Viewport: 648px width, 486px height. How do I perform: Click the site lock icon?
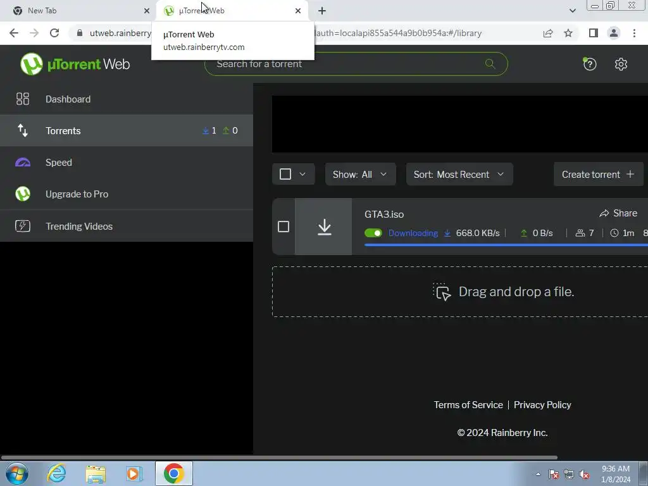(80, 33)
